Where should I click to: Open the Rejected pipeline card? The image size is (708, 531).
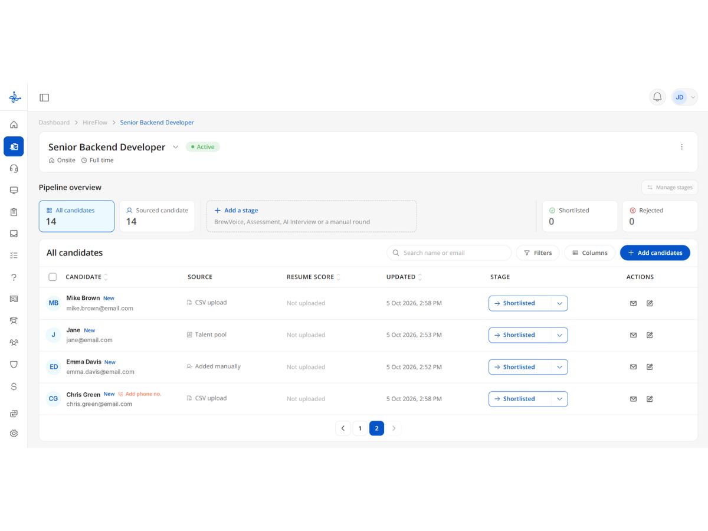pos(660,216)
